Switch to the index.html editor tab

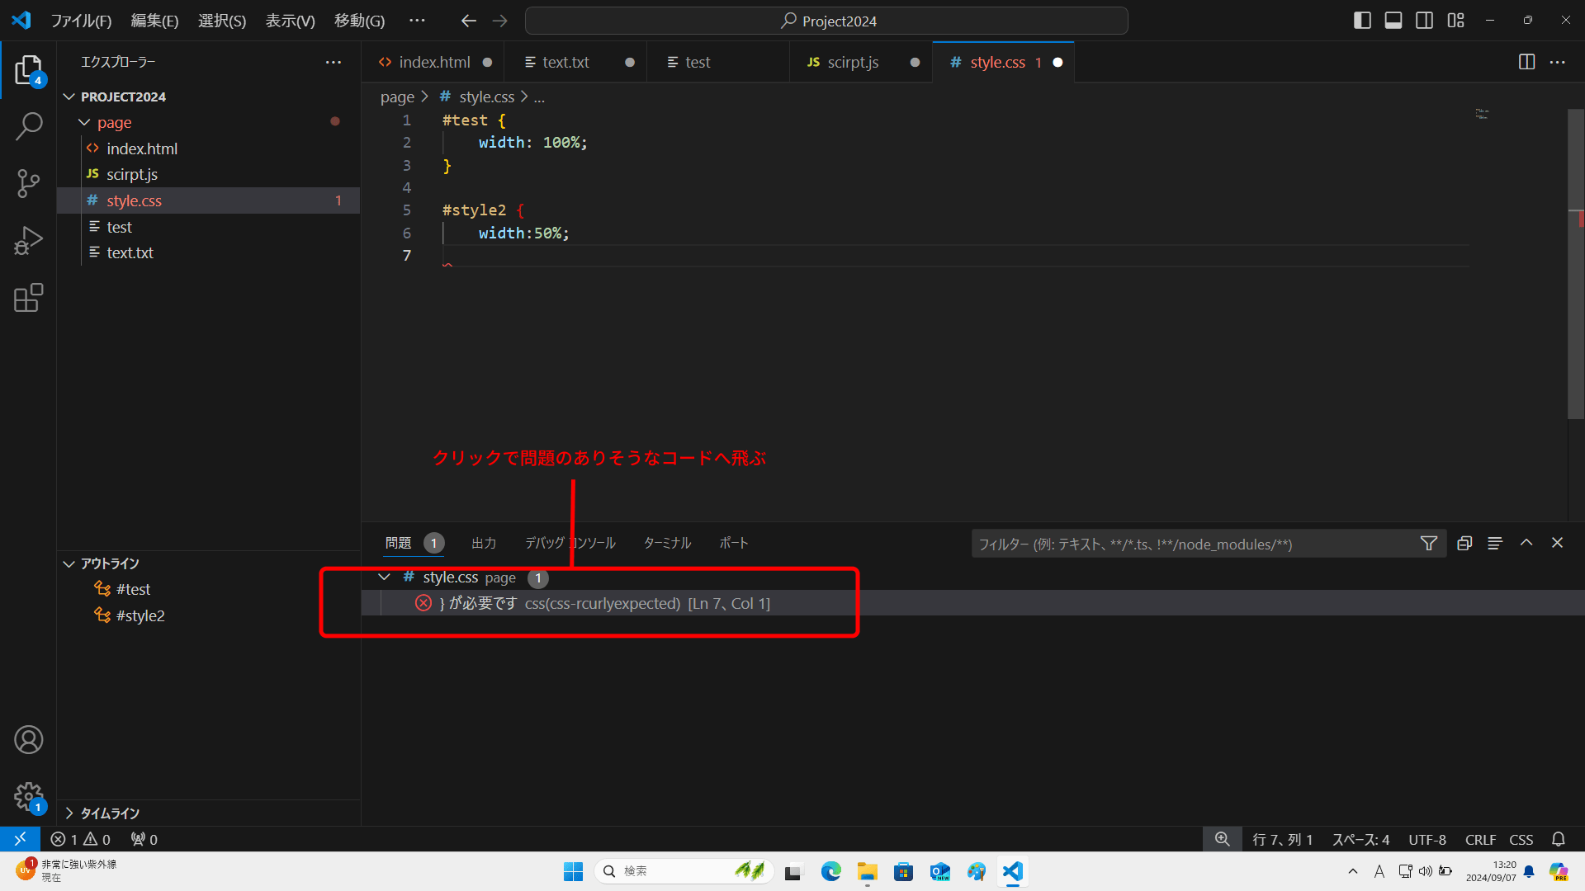coord(434,62)
